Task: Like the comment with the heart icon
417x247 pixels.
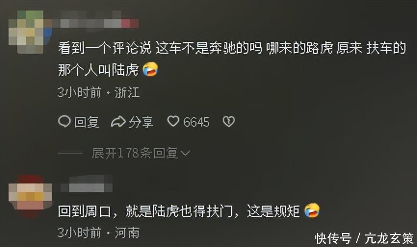Action: pos(173,121)
